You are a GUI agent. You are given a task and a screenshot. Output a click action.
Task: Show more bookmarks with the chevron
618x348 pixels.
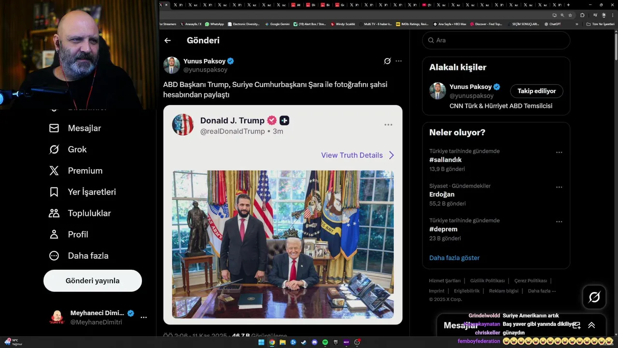point(576,24)
